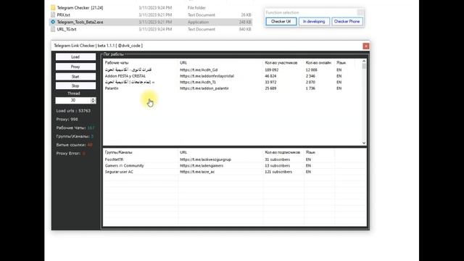Click online count 2 346
Viewport: 464px width, 261px height.
[310, 76]
